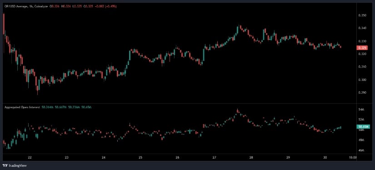Click the 0.350 price axis label
375x170 pixels.
tap(362, 15)
